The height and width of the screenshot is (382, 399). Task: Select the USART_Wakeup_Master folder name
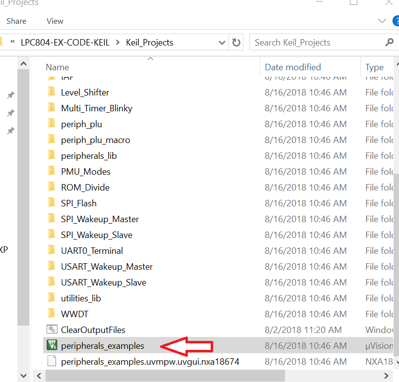107,267
